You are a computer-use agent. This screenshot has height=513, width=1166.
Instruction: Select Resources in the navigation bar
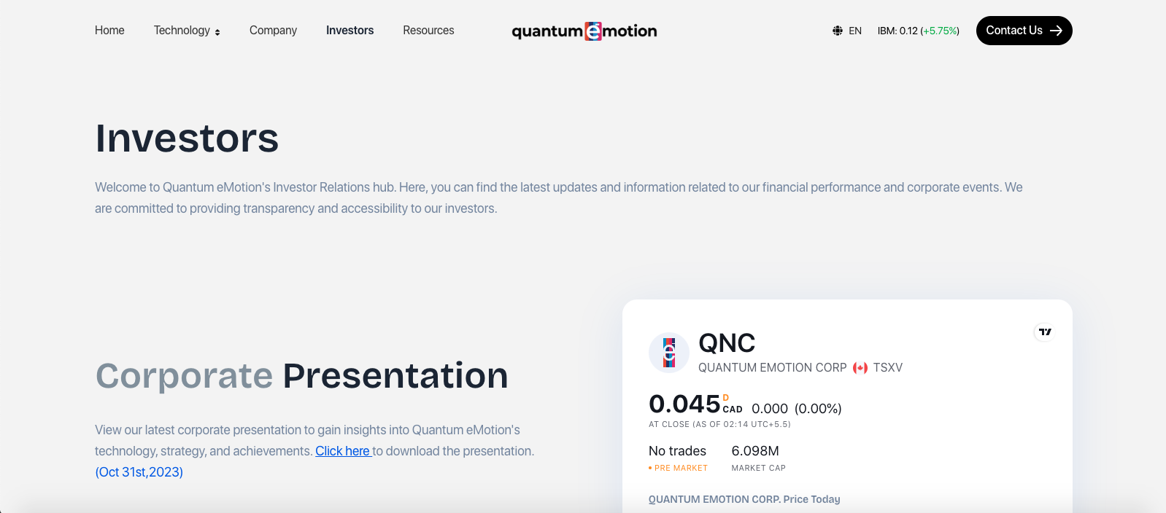(428, 31)
